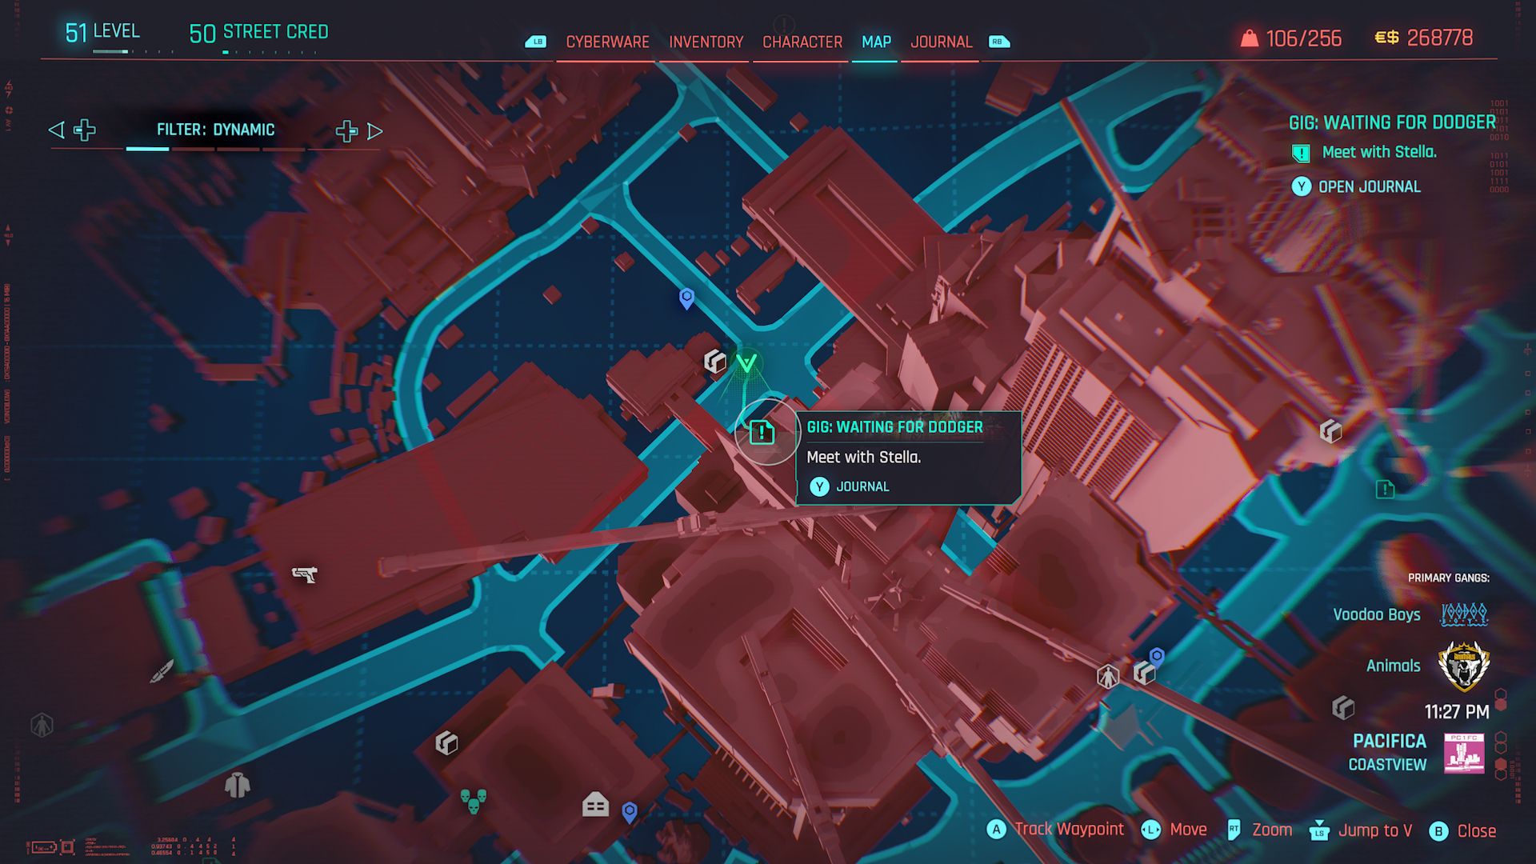Select the pistol weapon shop icon

point(305,574)
